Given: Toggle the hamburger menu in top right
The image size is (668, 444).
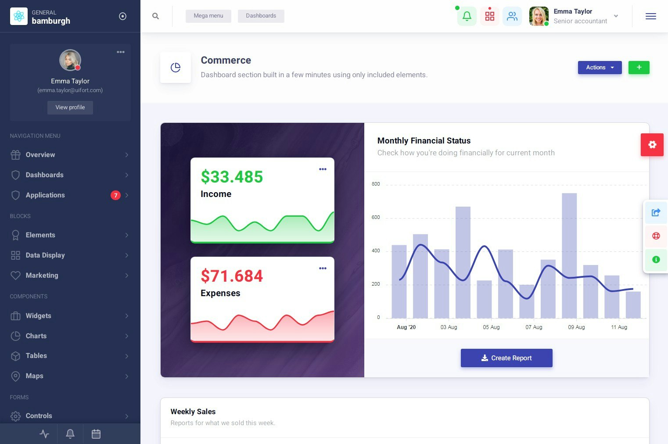Looking at the screenshot, I should pyautogui.click(x=651, y=16).
